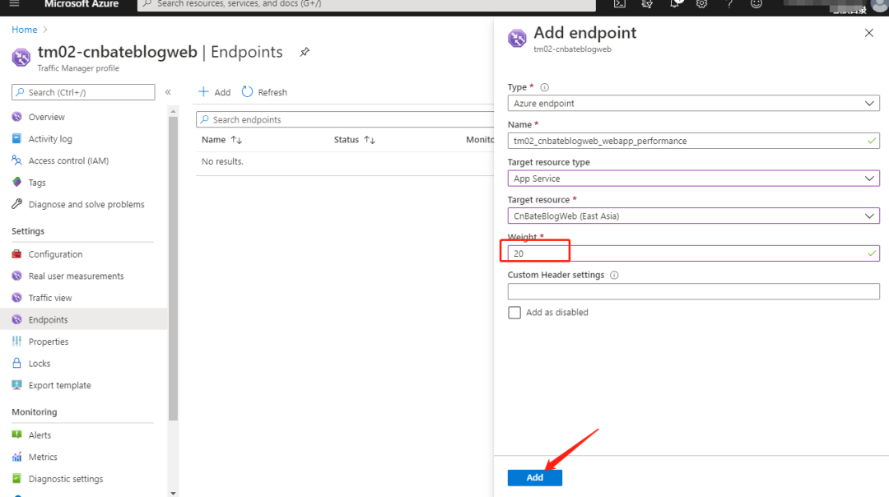The height and width of the screenshot is (497, 889).
Task: Open Tags menu item
Action: (37, 183)
